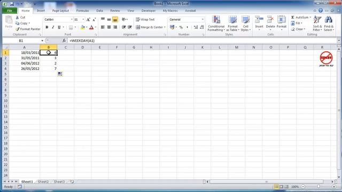342x192 pixels.
Task: Click the Merge & Center button
Action: (150, 27)
